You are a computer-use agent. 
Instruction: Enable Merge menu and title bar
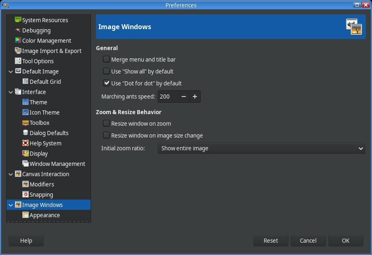(106, 60)
